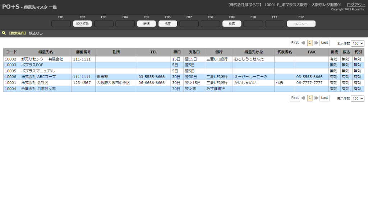Viewport: 368px width, 219px height.
Task: Open the F12 メニュー button
Action: 301,24
